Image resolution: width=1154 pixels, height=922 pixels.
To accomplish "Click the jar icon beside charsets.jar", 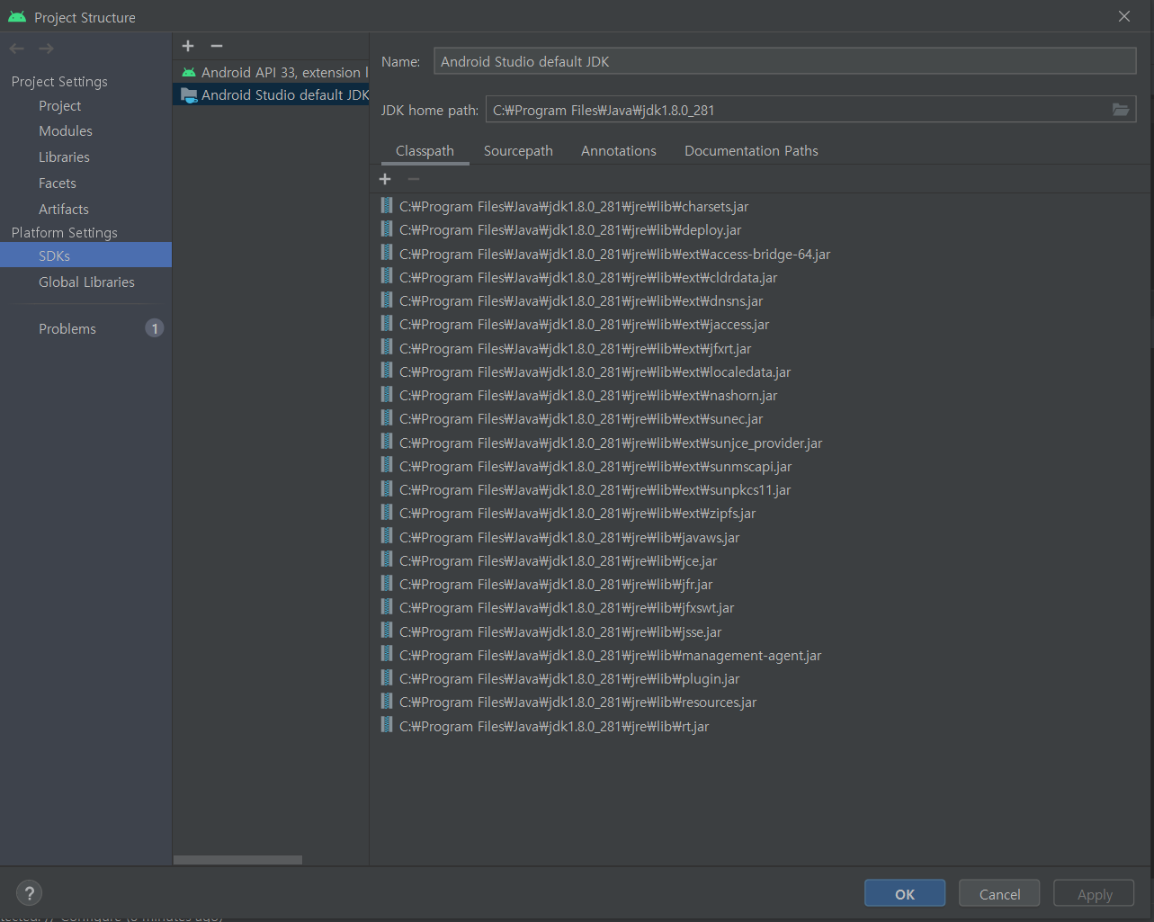I will tap(387, 206).
